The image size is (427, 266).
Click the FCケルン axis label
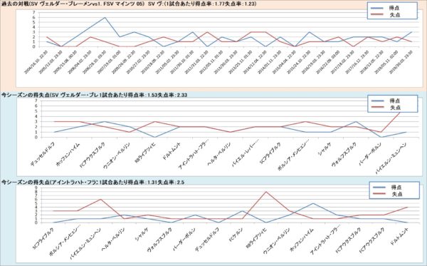236,235
